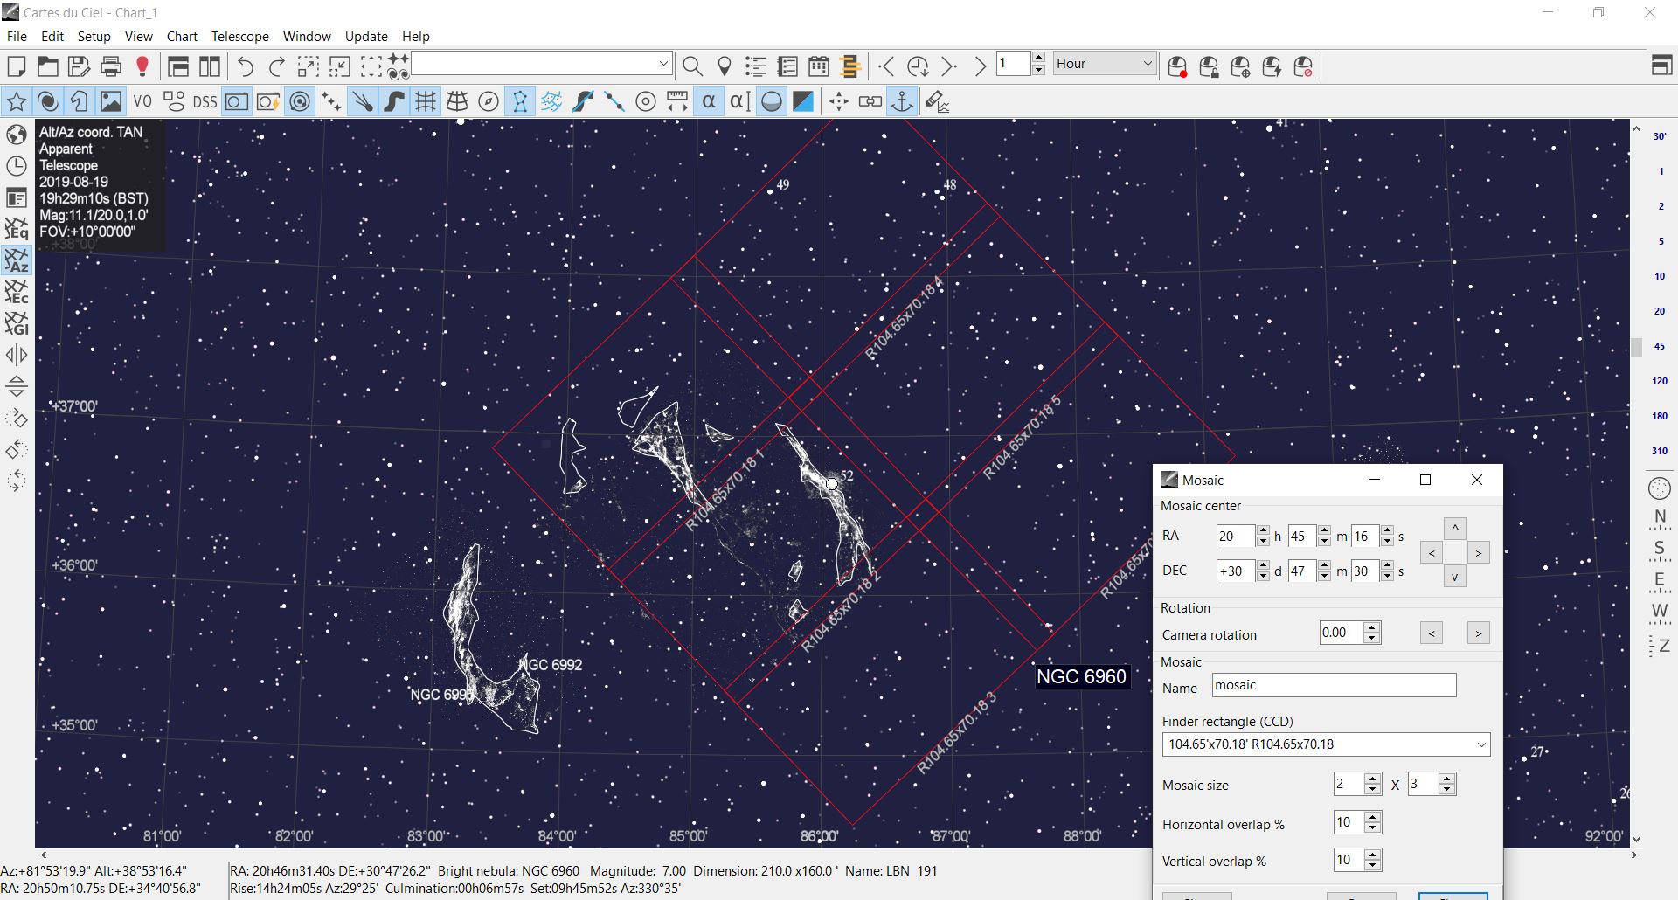The image size is (1678, 900).
Task: Open the View menu
Action: [138, 37]
